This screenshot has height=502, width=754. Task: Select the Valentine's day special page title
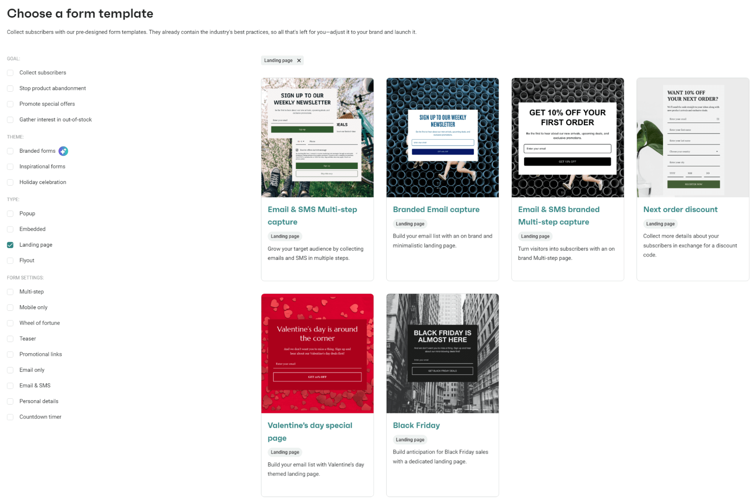click(x=310, y=431)
